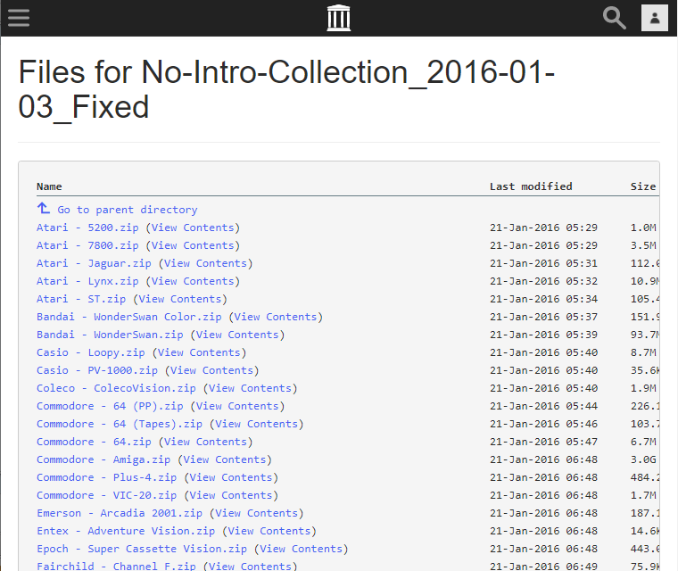Download Emerson - Arcadia 2001.zip
The height and width of the screenshot is (571, 678).
[120, 513]
